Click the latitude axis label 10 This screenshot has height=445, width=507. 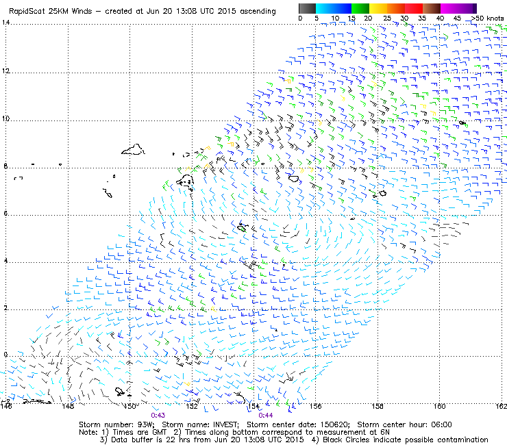pos(5,118)
